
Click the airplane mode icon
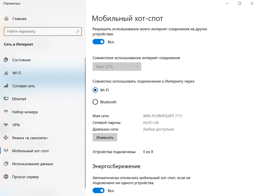point(6,138)
